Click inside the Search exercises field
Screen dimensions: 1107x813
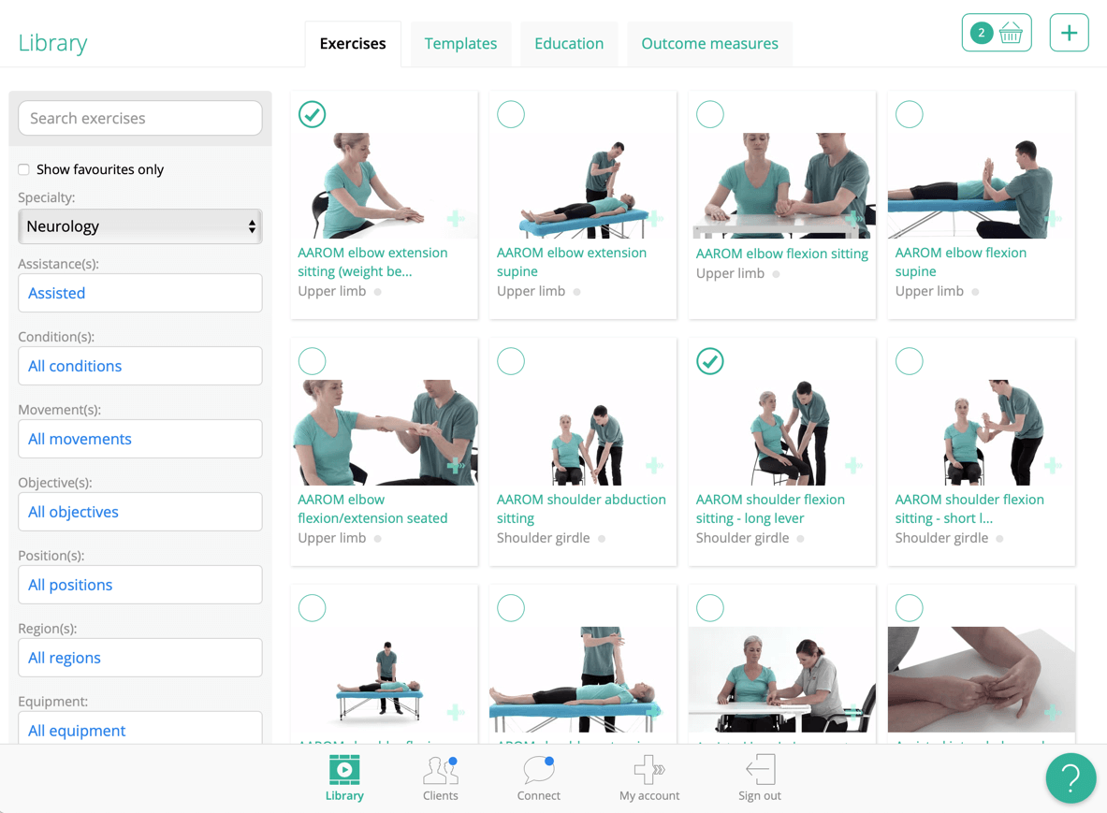[139, 118]
